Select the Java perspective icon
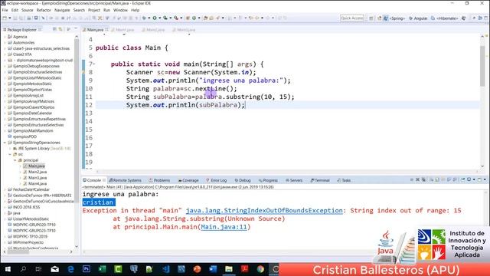Screen dimensions: 490x276 point(386,18)
